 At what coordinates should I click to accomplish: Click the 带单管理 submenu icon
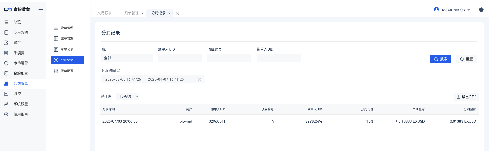(56, 28)
